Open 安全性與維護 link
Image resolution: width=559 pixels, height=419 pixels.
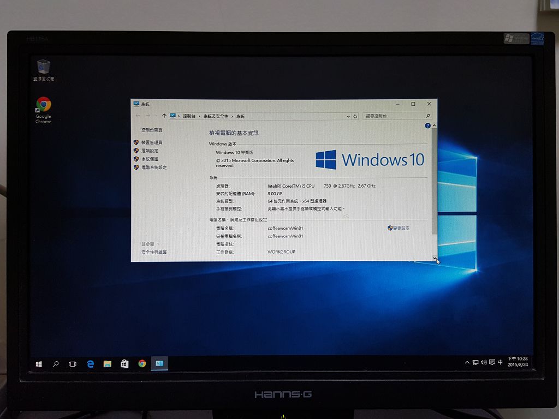(153, 252)
